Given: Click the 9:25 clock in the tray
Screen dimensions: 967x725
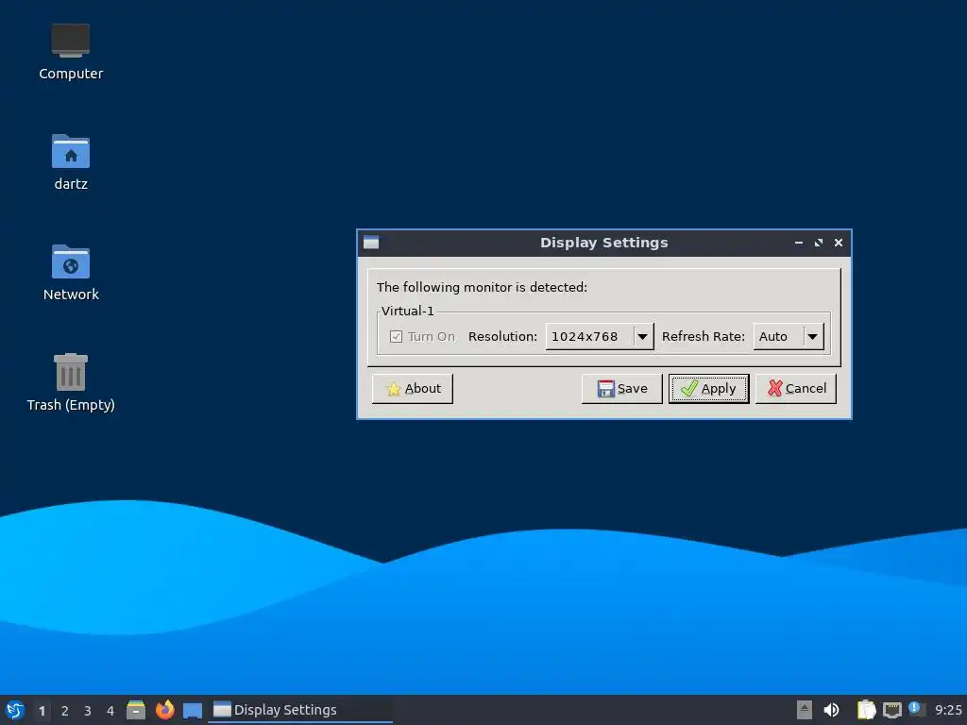Looking at the screenshot, I should (x=948, y=710).
